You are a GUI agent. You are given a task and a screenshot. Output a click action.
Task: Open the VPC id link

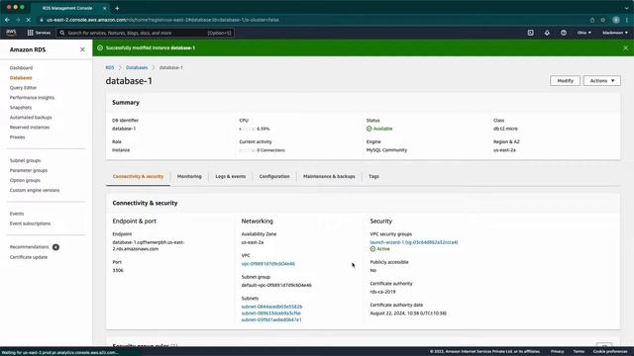(268, 264)
